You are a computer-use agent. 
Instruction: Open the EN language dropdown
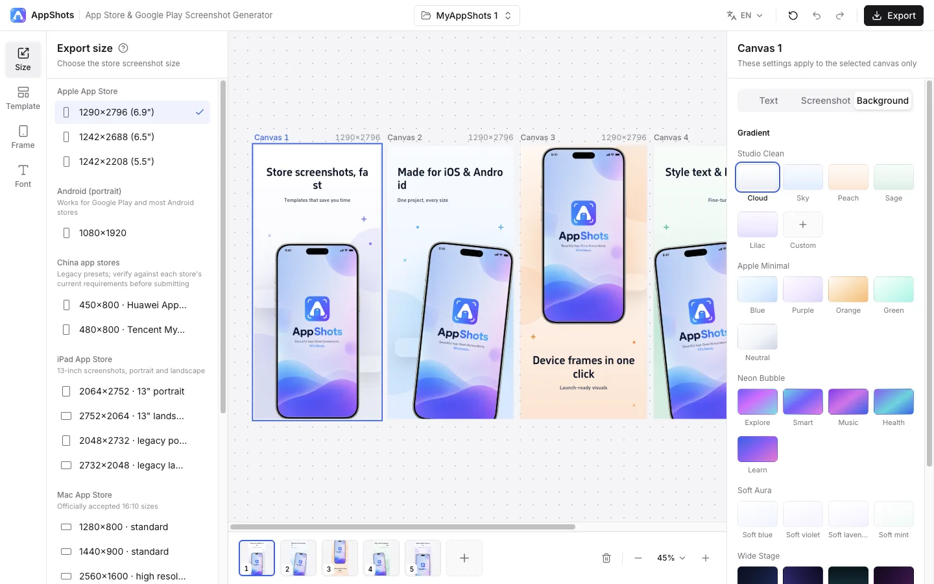pyautogui.click(x=745, y=16)
